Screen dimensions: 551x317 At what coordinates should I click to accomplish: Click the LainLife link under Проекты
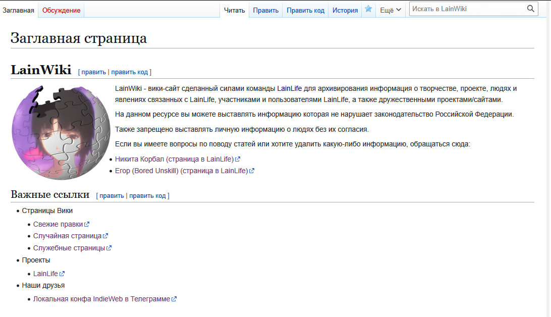click(x=45, y=274)
